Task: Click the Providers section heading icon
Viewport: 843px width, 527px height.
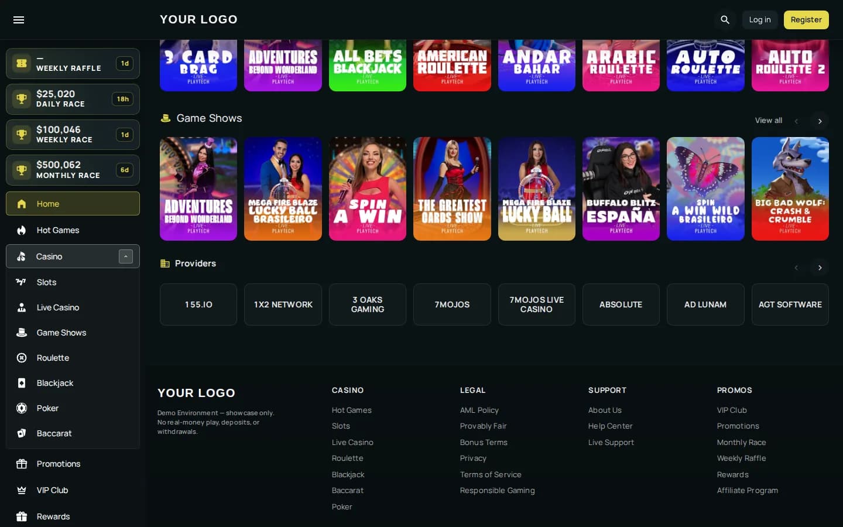Action: point(165,263)
